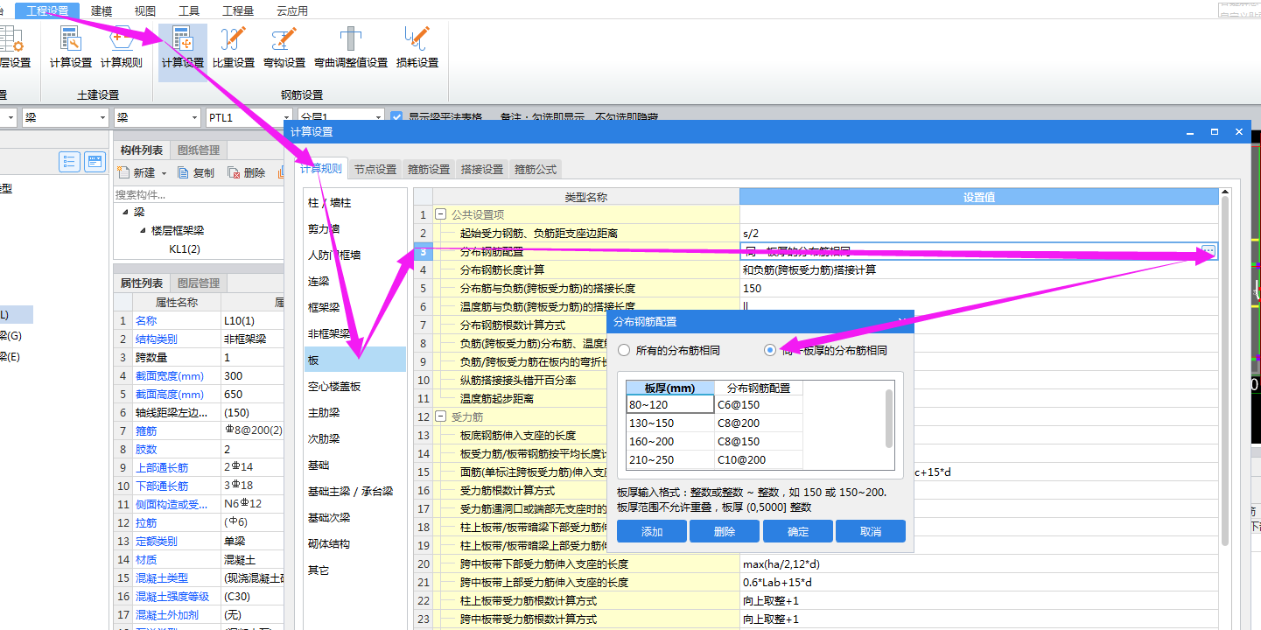The width and height of the screenshot is (1261, 630).
Task: Select 框架梁 in the category list
Action: (354, 307)
